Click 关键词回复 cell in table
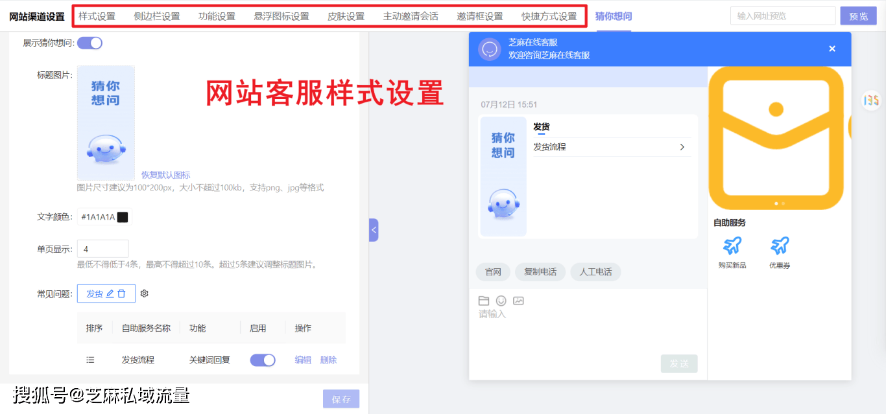 click(x=210, y=360)
